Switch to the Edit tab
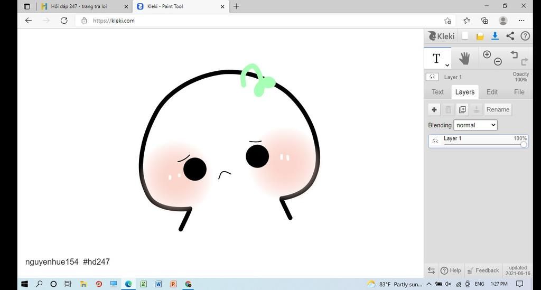 [x=492, y=92]
